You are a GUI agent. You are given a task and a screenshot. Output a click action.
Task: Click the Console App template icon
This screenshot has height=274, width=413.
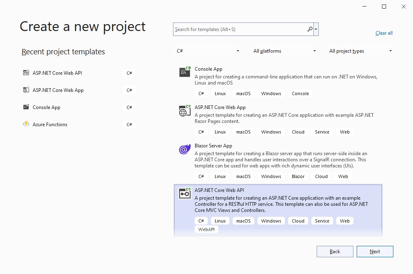coord(184,72)
